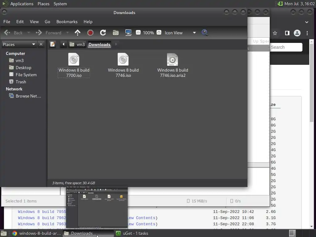This screenshot has width=316, height=237.
Task: Close the Places side pane
Action: [41, 44]
